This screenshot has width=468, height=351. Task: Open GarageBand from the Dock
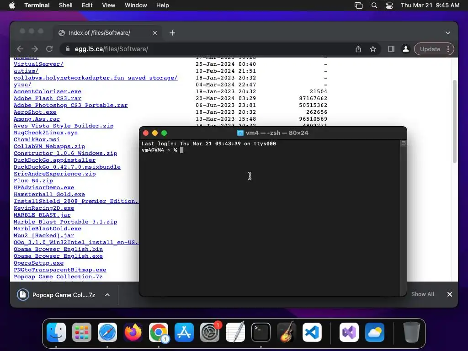tap(286, 332)
